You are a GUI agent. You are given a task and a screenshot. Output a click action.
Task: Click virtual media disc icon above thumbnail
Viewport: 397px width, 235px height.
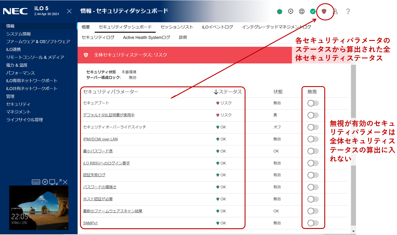pos(45,182)
